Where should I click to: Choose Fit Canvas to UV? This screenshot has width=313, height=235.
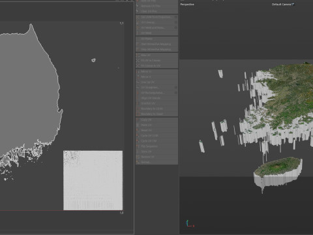[x=156, y=66]
